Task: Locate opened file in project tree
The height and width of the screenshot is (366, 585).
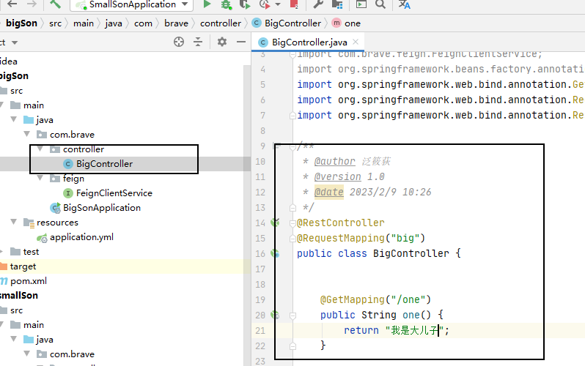Action: point(178,42)
